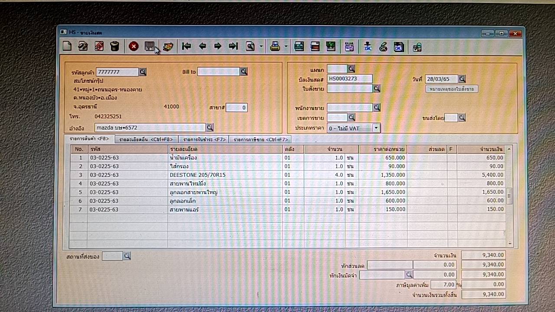The width and height of the screenshot is (555, 312).
Task: Select row 7 สายพานแอร์
Action: point(288,209)
